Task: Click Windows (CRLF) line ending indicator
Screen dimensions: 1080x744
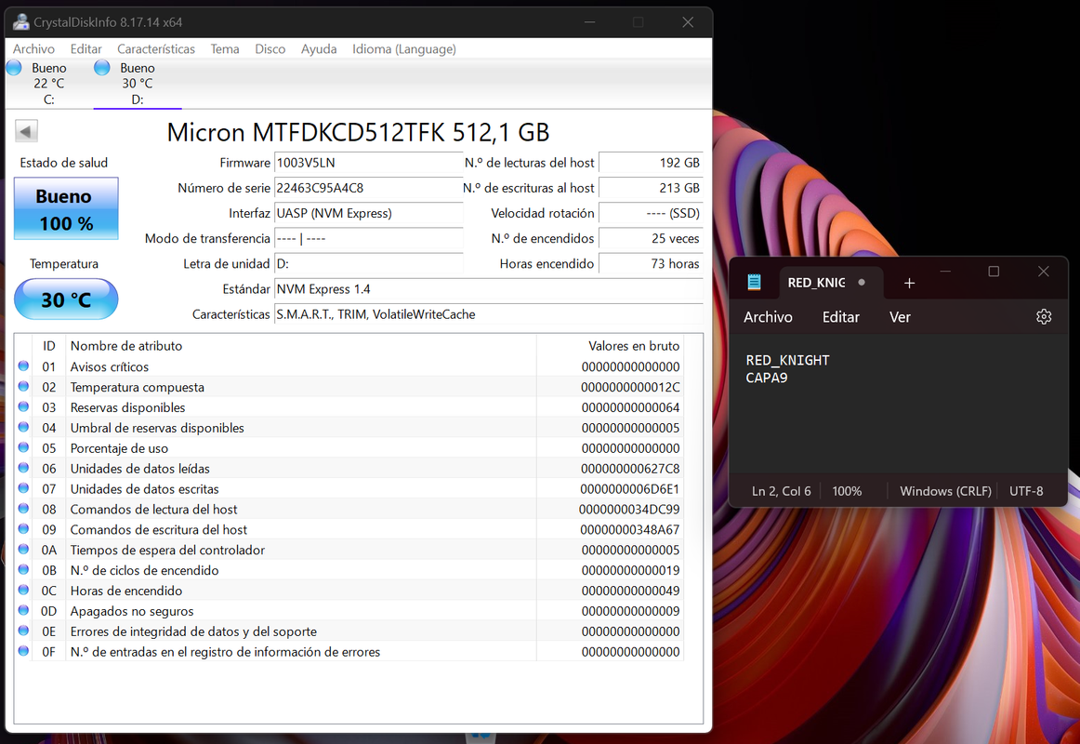Action: [x=945, y=491]
